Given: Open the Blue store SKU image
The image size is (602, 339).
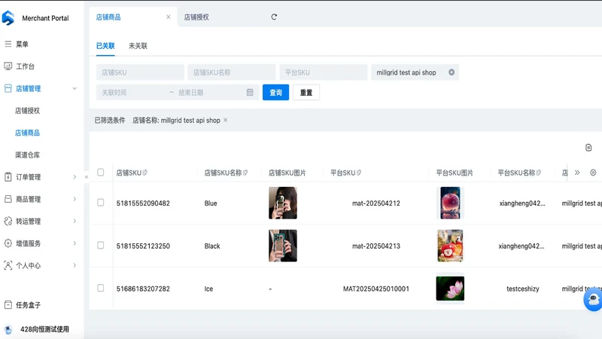Looking at the screenshot, I should pyautogui.click(x=283, y=203).
